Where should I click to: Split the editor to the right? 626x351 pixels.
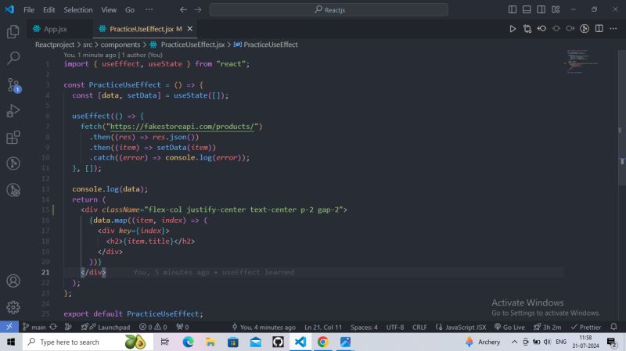point(599,29)
